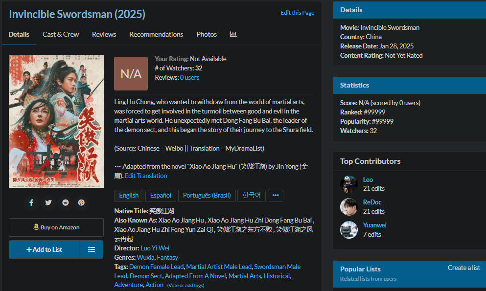Share the movie on Twitter
Viewport: 486px width, 291px height.
48,202
